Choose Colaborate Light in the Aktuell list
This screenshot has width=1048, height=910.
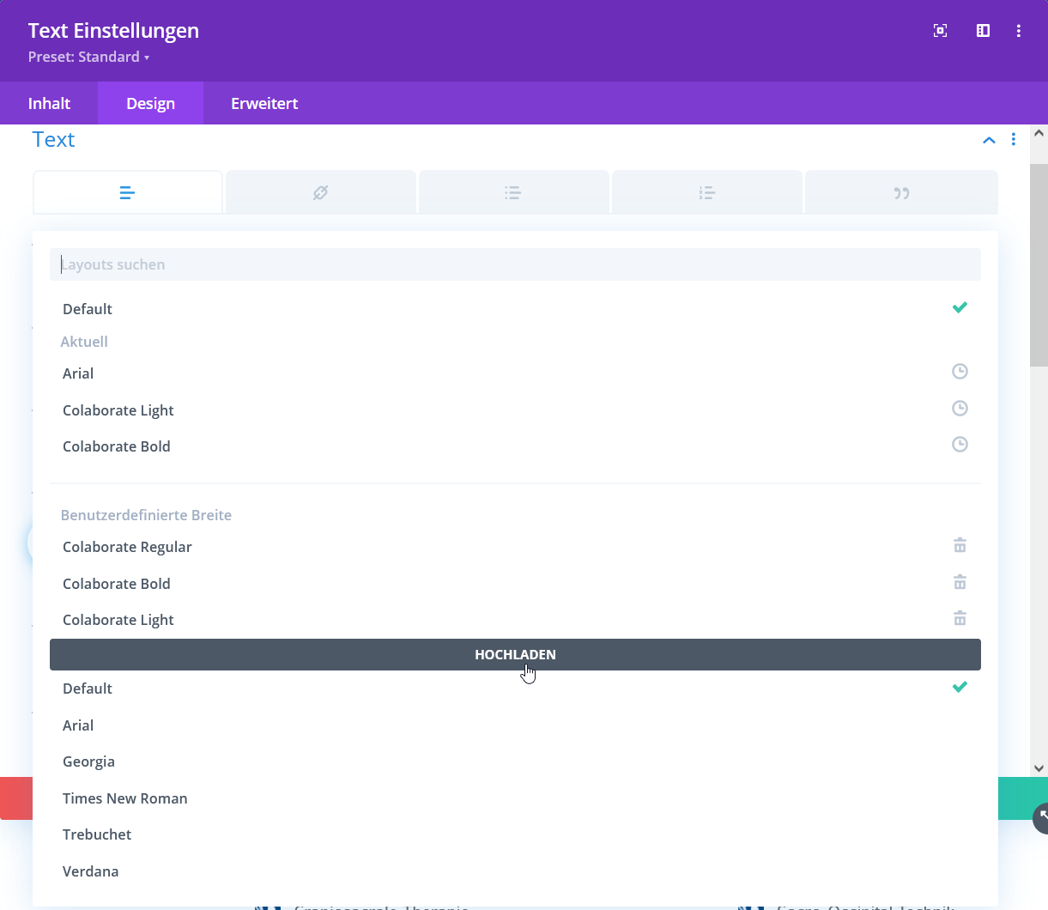pos(515,410)
